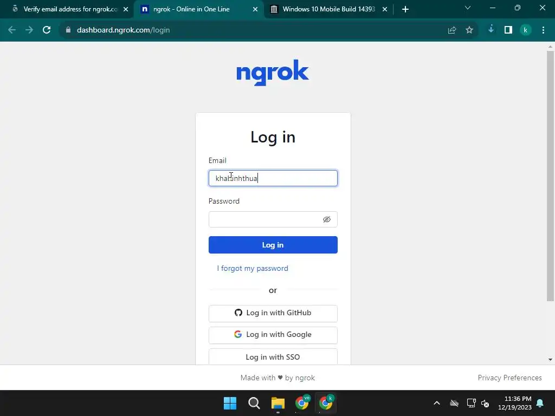555x416 pixels.
Task: Switch to Chrome window with k badge
Action: [326, 402]
